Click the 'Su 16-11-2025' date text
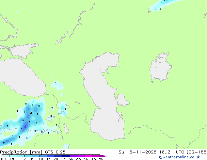The image size is (207, 160). pyautogui.click(x=137, y=152)
